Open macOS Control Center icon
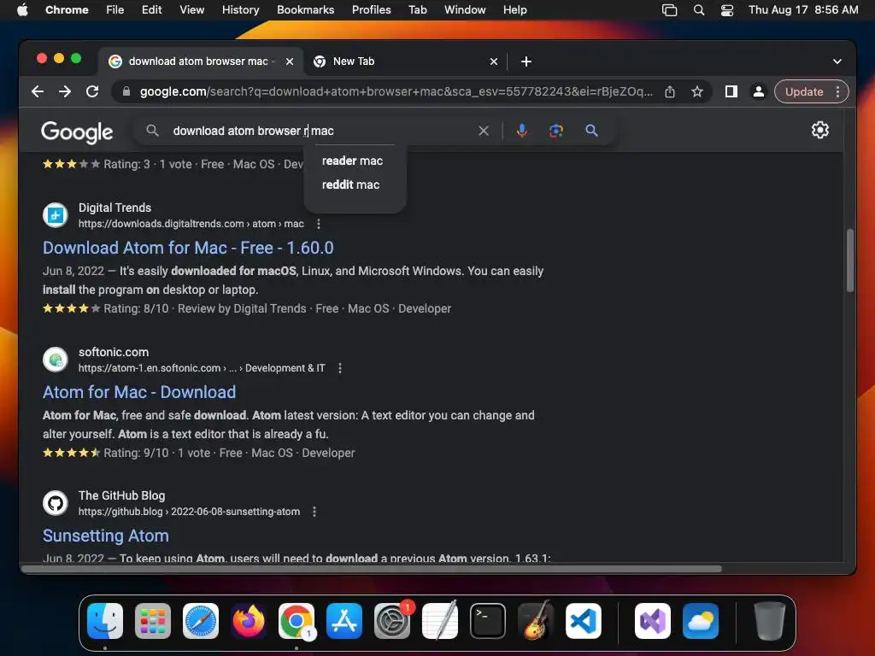This screenshot has height=656, width=875. 727,10
